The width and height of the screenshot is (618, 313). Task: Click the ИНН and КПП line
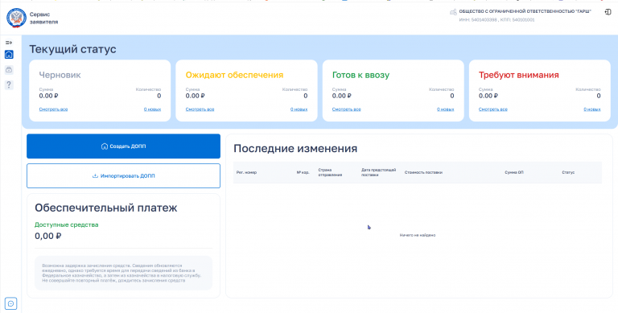pos(496,19)
